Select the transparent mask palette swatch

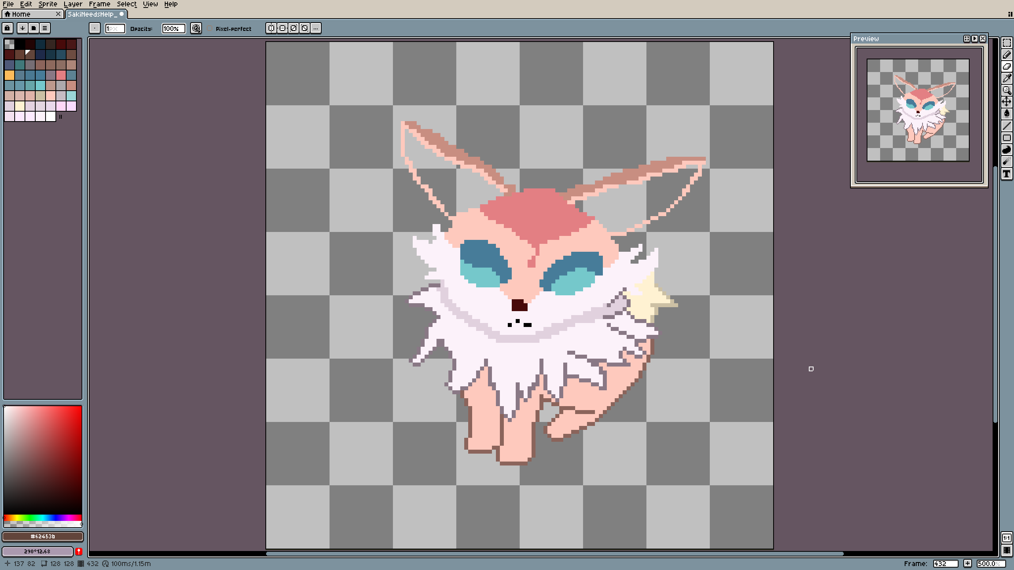click(10, 44)
